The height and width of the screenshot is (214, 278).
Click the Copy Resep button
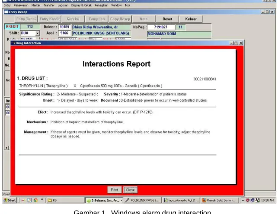120,19
